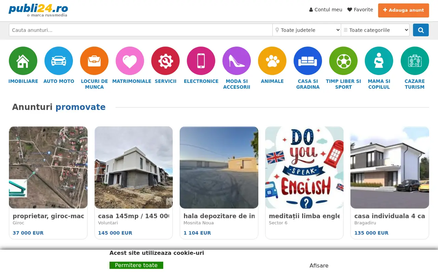Viewport: 438px width, 274px height.
Task: Click the 145 000 EUR price
Action: (x=115, y=233)
